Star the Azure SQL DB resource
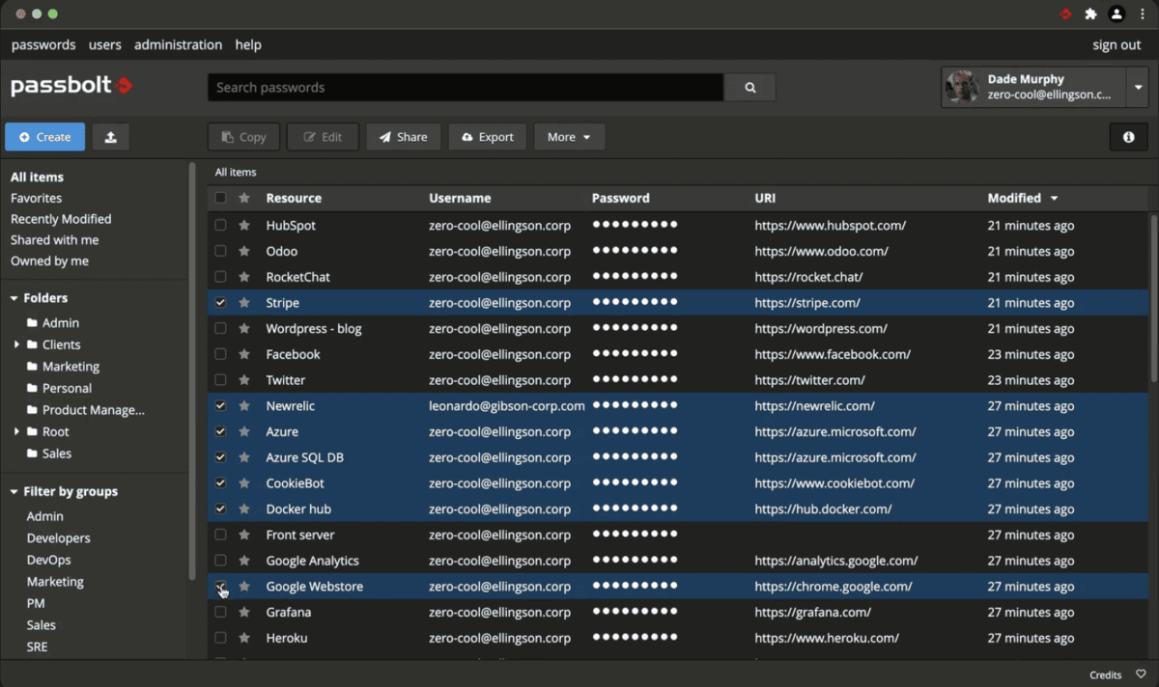The height and width of the screenshot is (687, 1159). pyautogui.click(x=244, y=457)
